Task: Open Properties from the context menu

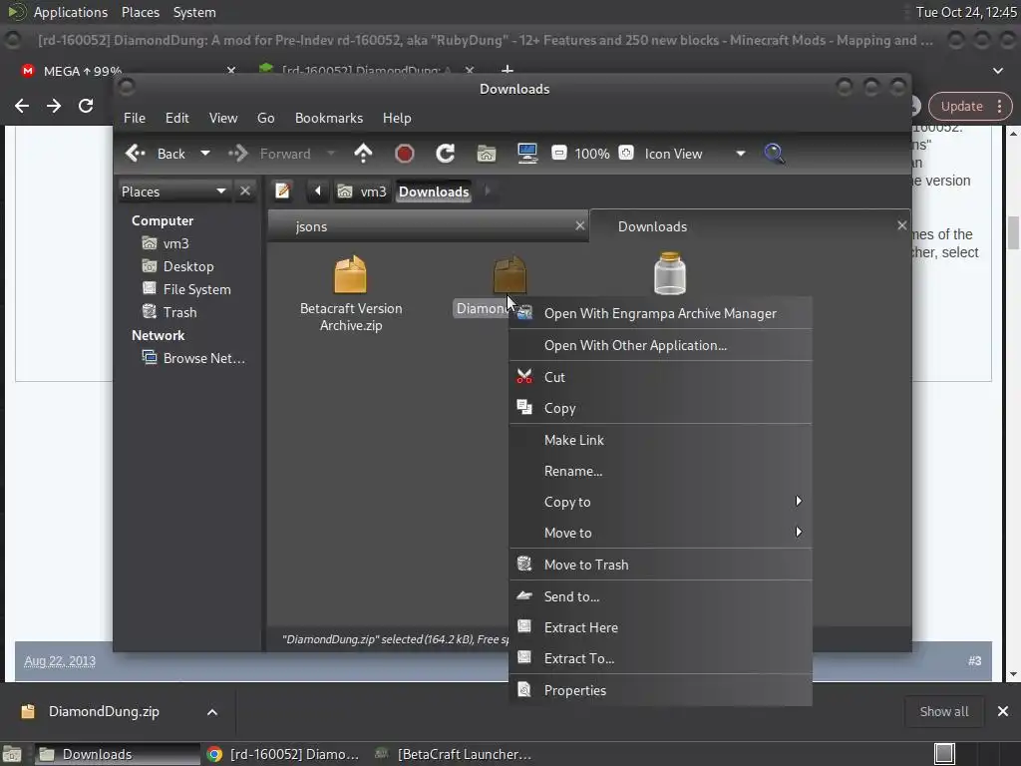Action: pyautogui.click(x=660, y=690)
